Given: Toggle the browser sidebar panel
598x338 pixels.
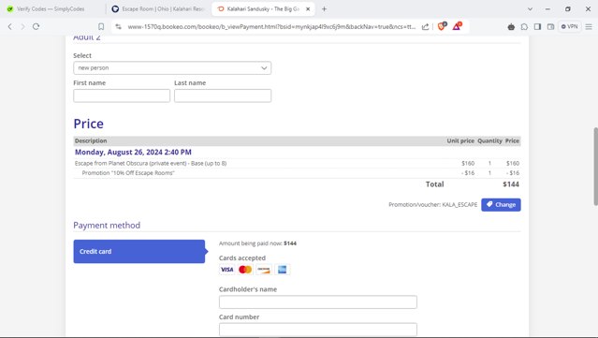Looking at the screenshot, I should tap(537, 27).
